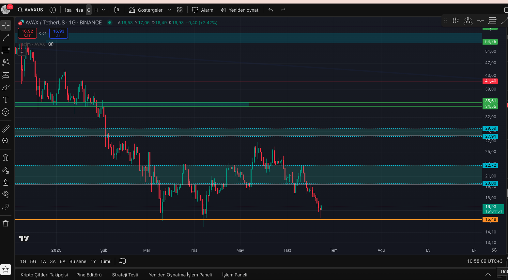Pick the ruler measure tool
Screen dimensions: 508x280
pos(6,129)
